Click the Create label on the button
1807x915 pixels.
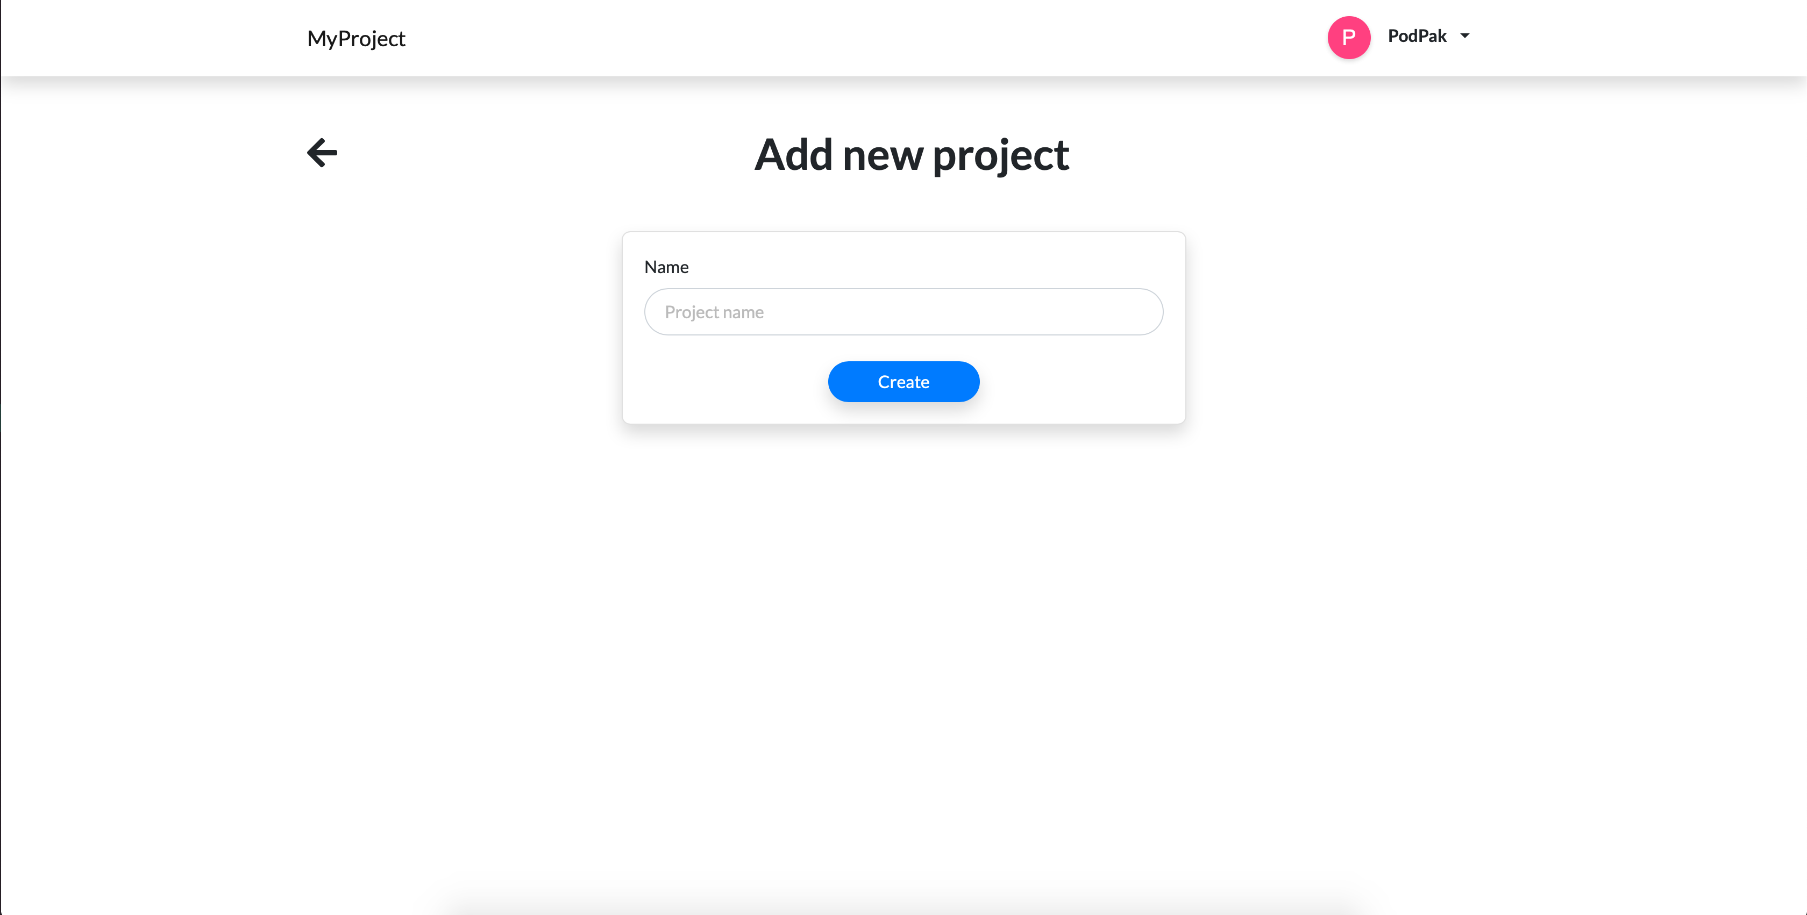[903, 382]
